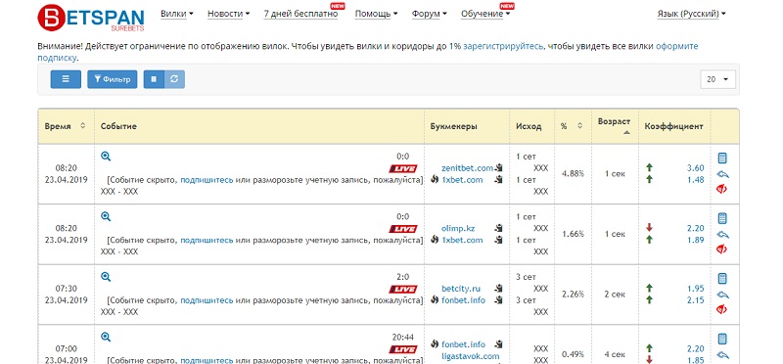The width and height of the screenshot is (783, 364).
Task: Hide the 1.66% surebet with red eye icon
Action: click(722, 249)
